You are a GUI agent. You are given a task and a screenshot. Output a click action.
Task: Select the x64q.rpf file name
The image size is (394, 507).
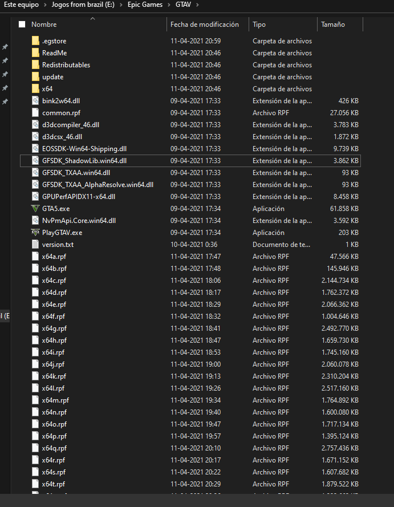(54, 448)
